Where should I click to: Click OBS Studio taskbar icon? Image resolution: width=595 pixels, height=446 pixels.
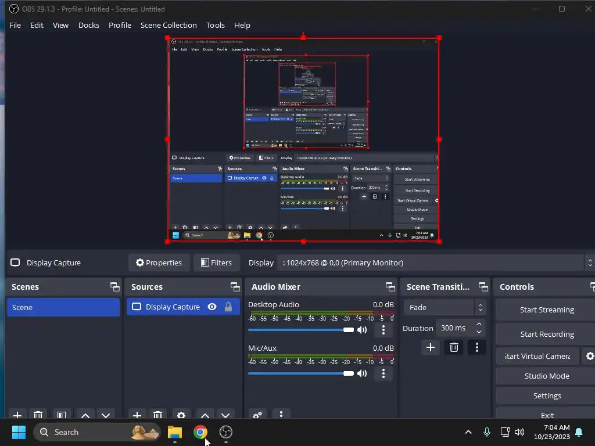coord(226,432)
